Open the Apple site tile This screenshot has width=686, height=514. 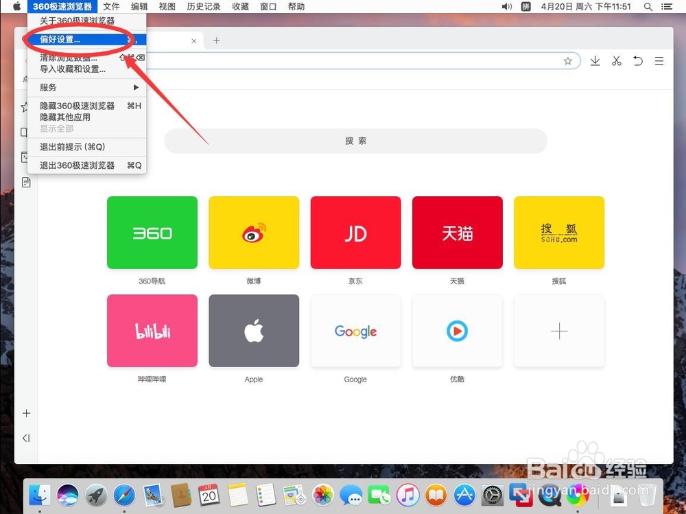coord(254,331)
